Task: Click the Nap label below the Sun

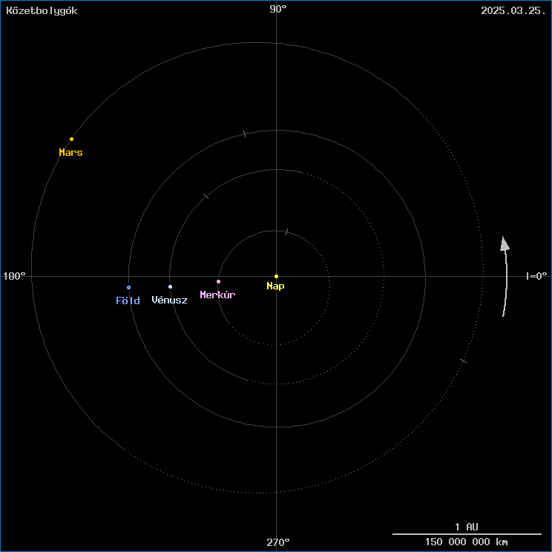Action: tap(276, 286)
